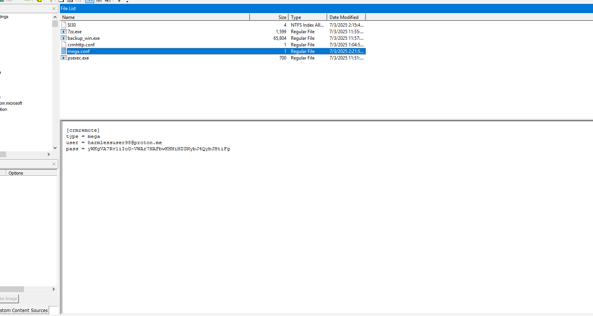Expand the evidence tree entry ending in 'tion'
The image size is (593, 316).
(x=3, y=109)
